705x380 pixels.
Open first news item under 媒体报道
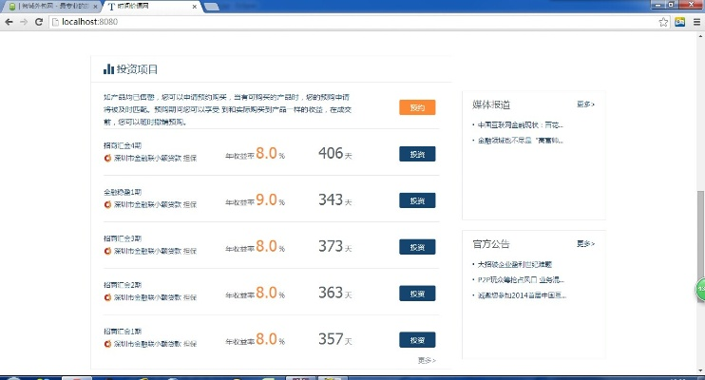521,125
